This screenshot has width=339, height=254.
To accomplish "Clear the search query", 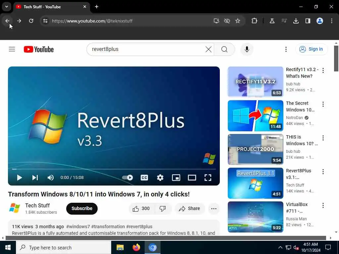I will tap(209, 49).
